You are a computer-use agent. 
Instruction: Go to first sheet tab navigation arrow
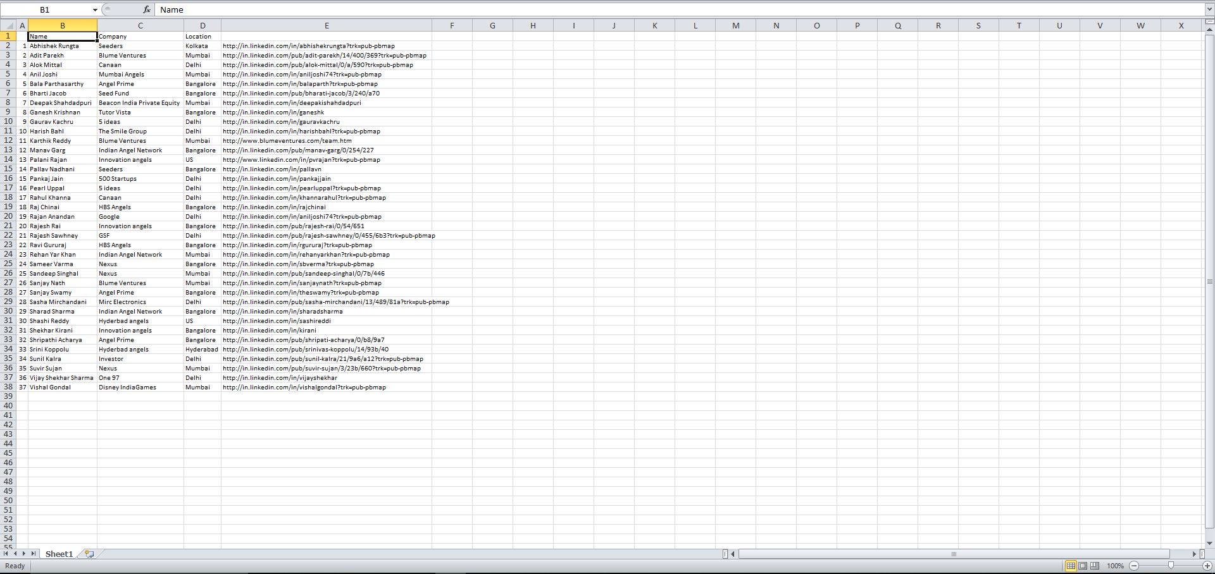coord(6,554)
